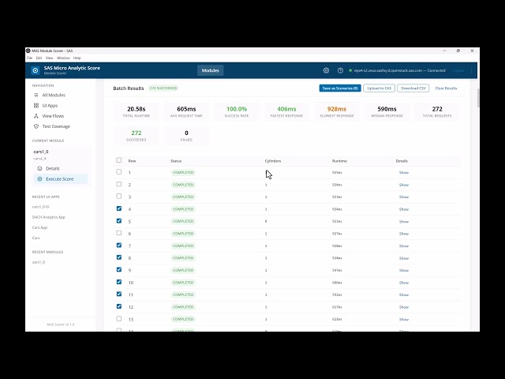Click the SAS Micro Analytic Score logo icon

(x=36, y=70)
